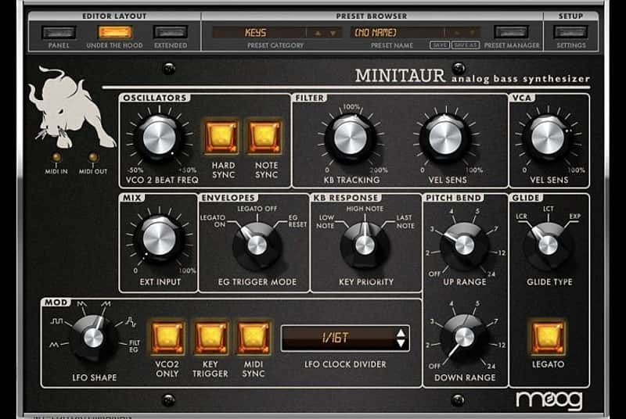Set EG trigger mode to Legato Off
Viewport: 626px width, 419px height.
pos(257,209)
